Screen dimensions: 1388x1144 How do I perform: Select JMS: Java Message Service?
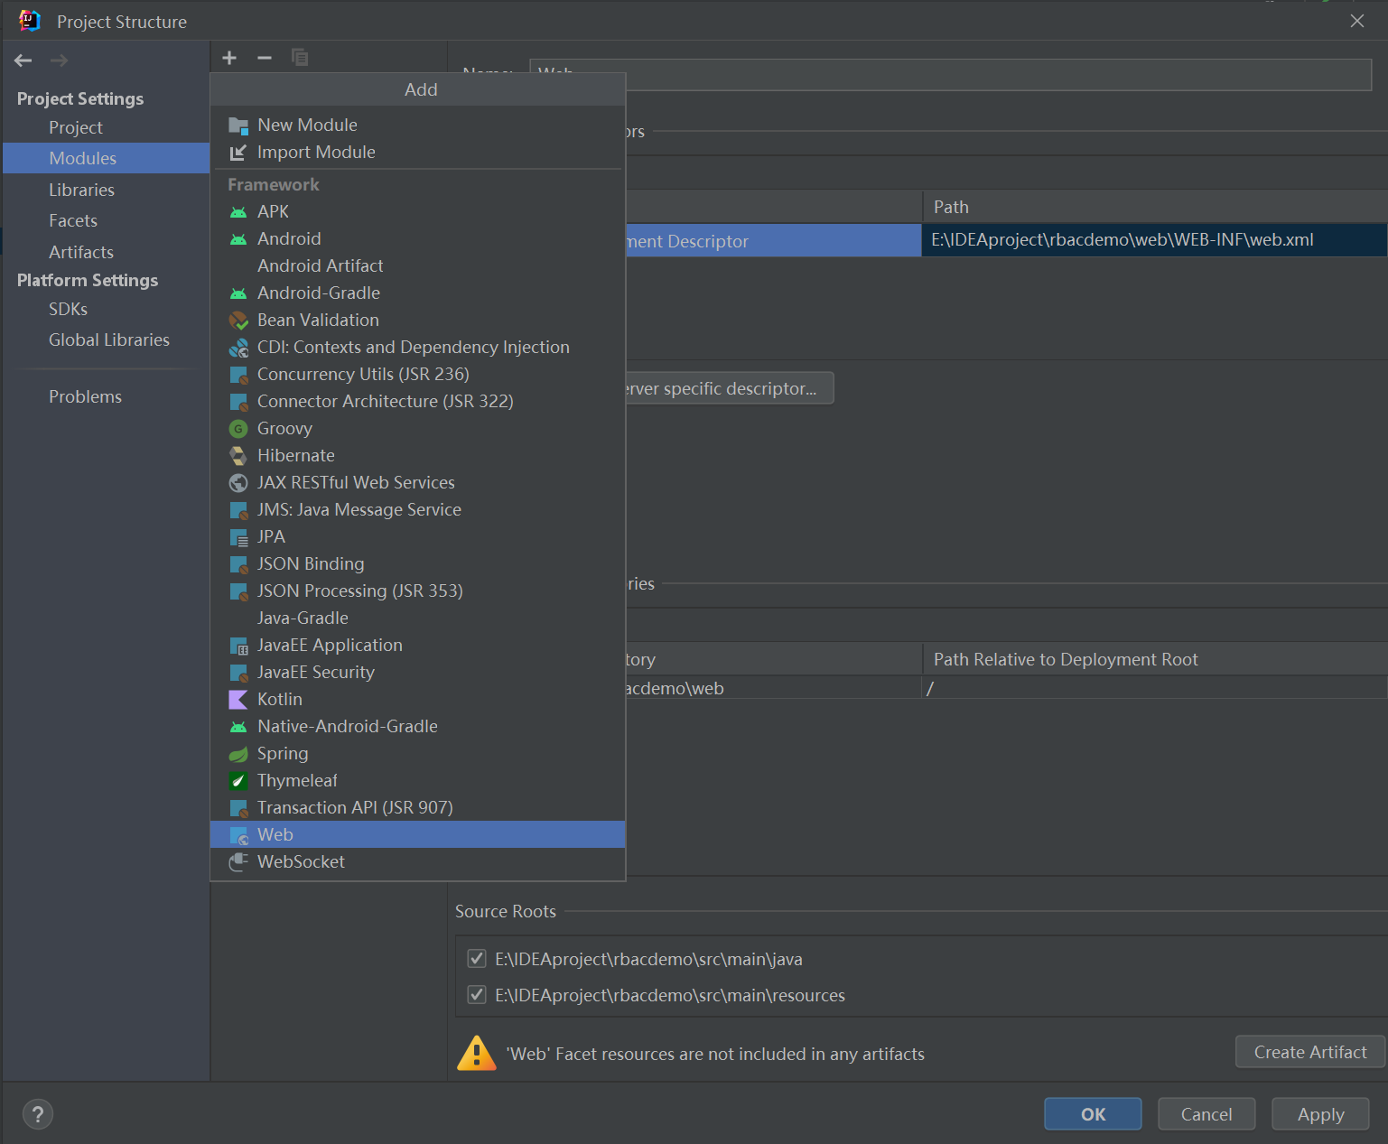pos(418,510)
